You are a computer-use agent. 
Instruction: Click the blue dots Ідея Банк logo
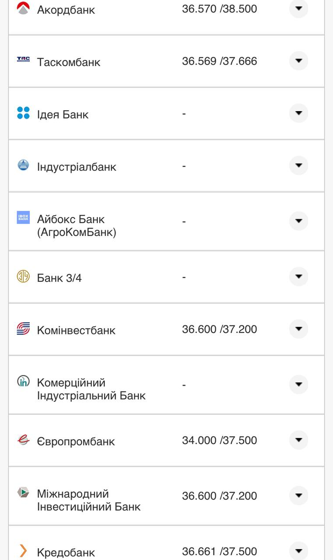click(x=23, y=113)
